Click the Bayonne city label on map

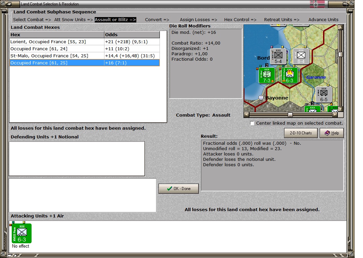coord(277,98)
